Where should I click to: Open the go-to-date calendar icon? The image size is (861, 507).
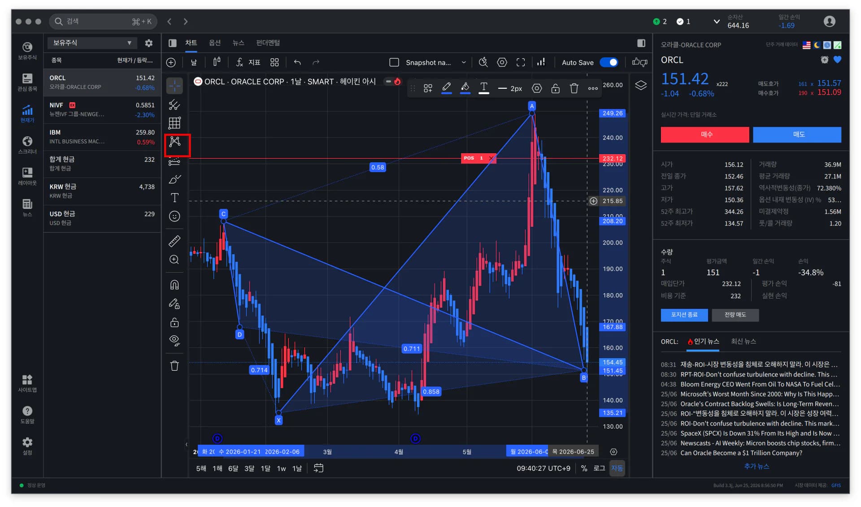(318, 468)
